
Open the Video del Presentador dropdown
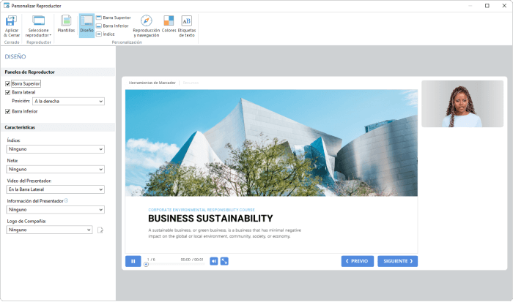[x=55, y=189]
